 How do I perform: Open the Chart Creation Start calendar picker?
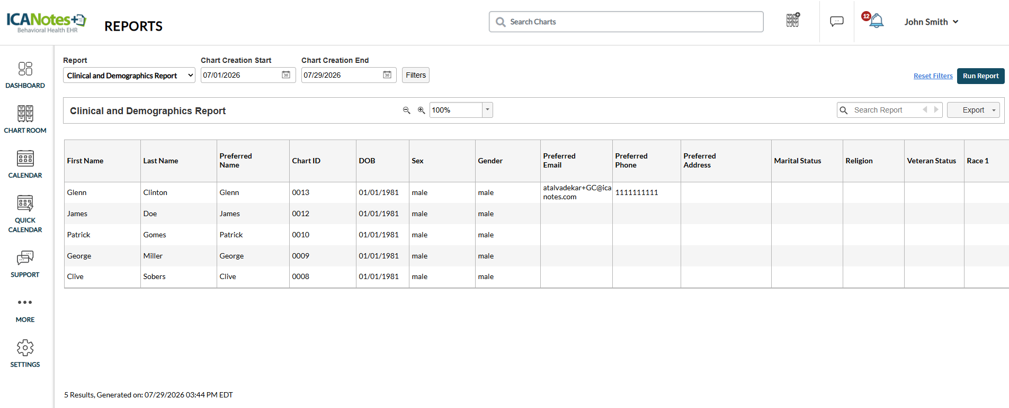(x=286, y=75)
